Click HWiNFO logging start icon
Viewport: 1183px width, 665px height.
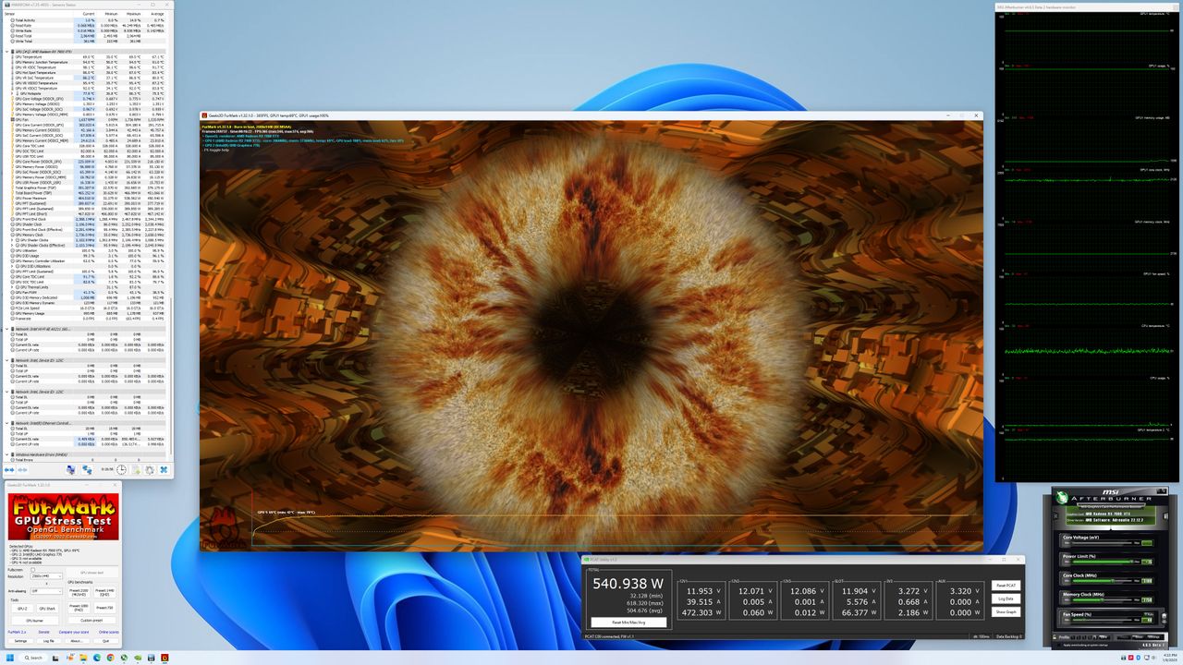point(137,469)
